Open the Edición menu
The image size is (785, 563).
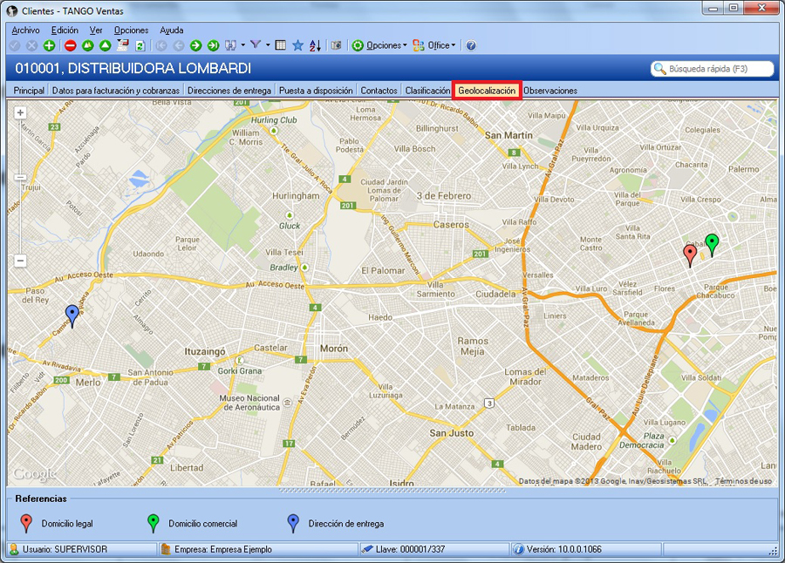(65, 30)
